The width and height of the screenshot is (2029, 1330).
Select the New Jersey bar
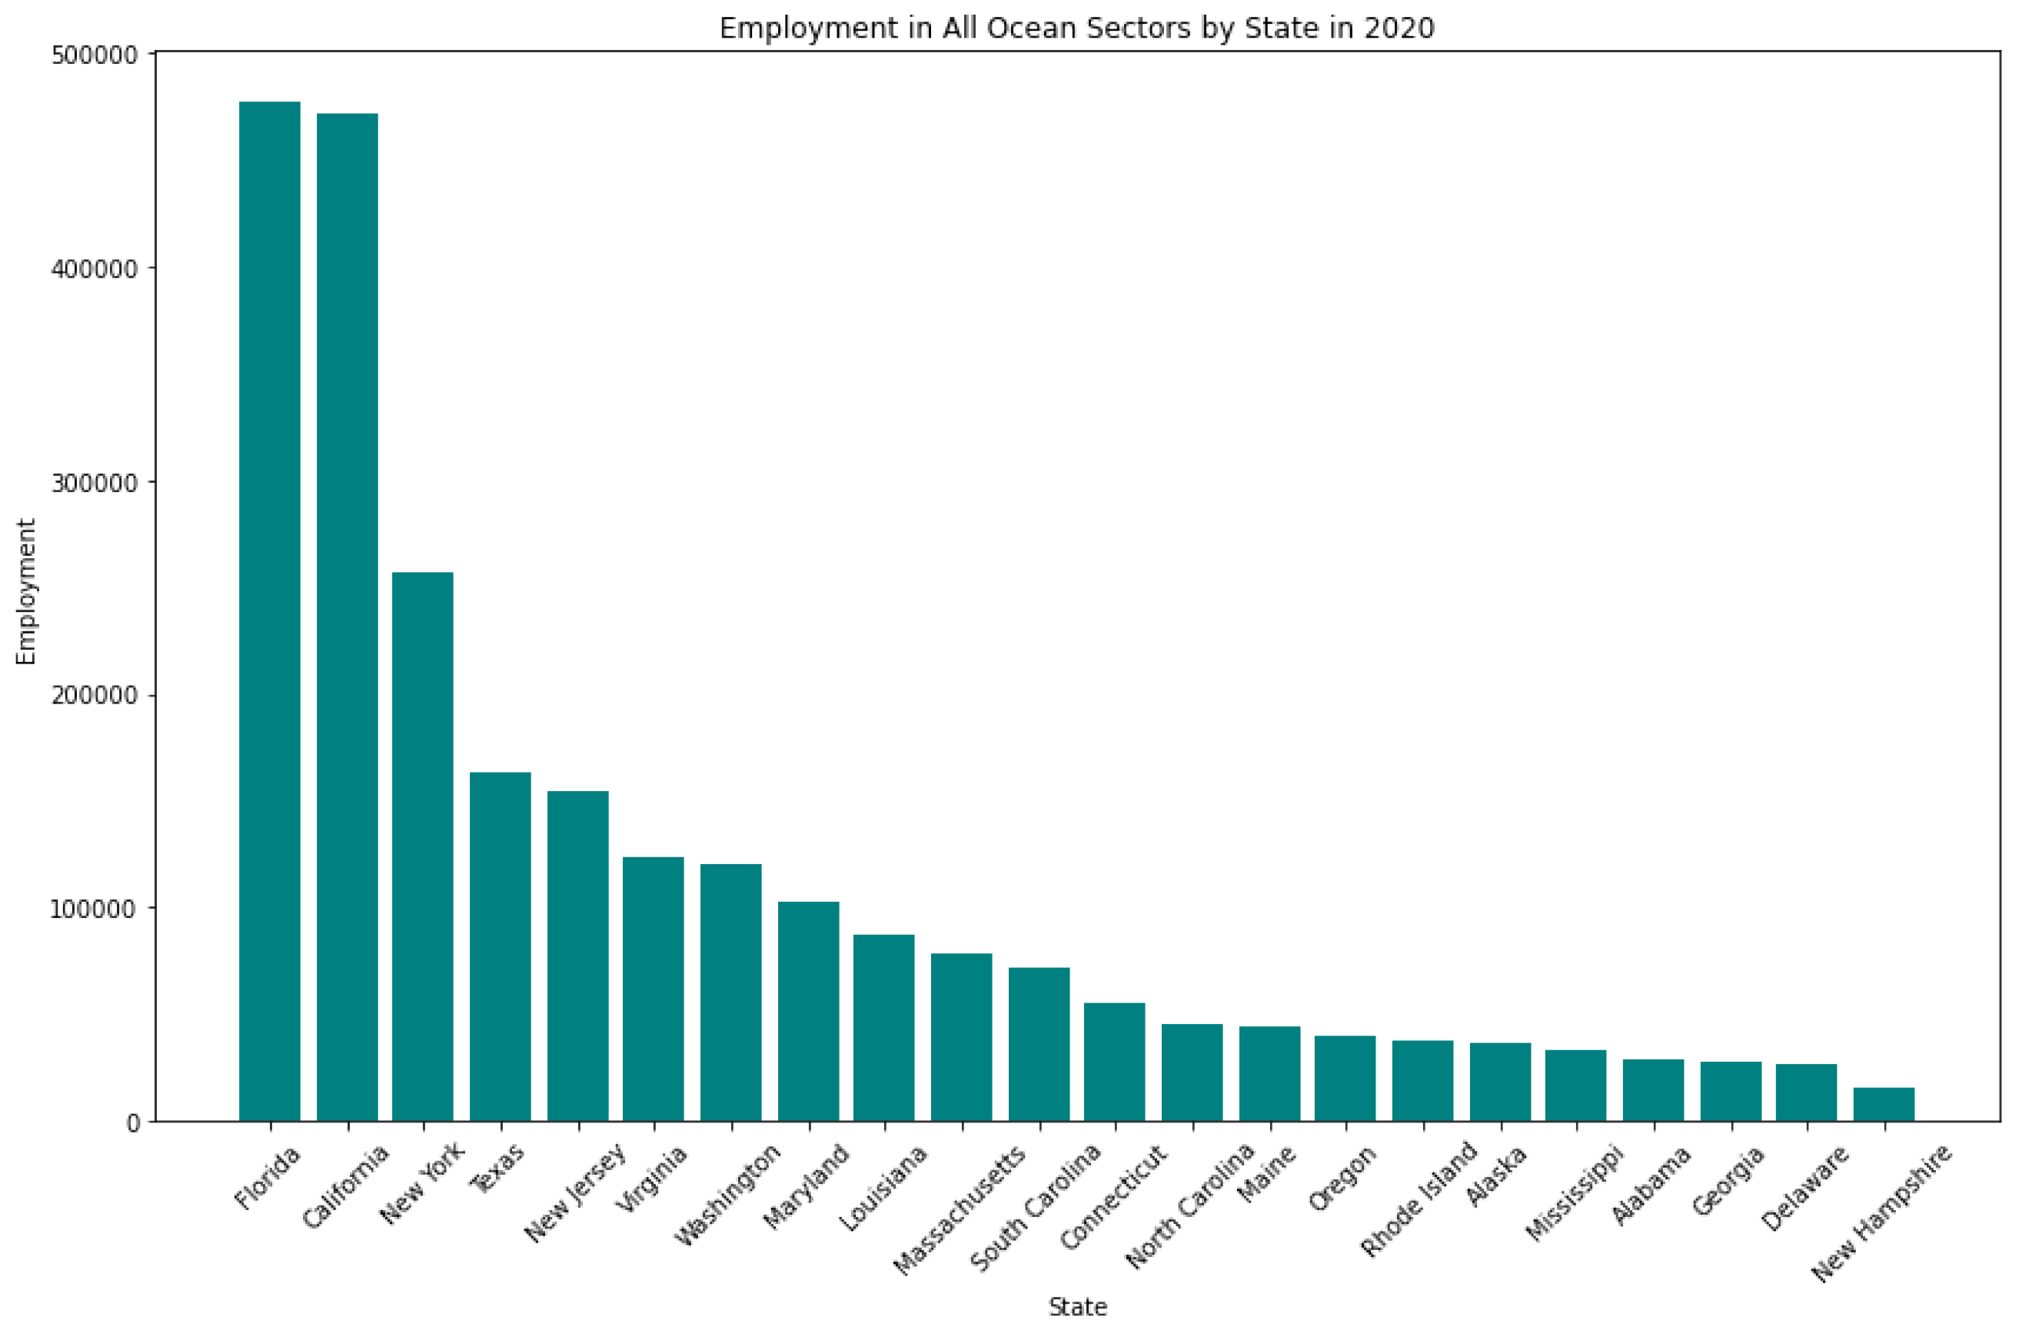pos(578,955)
